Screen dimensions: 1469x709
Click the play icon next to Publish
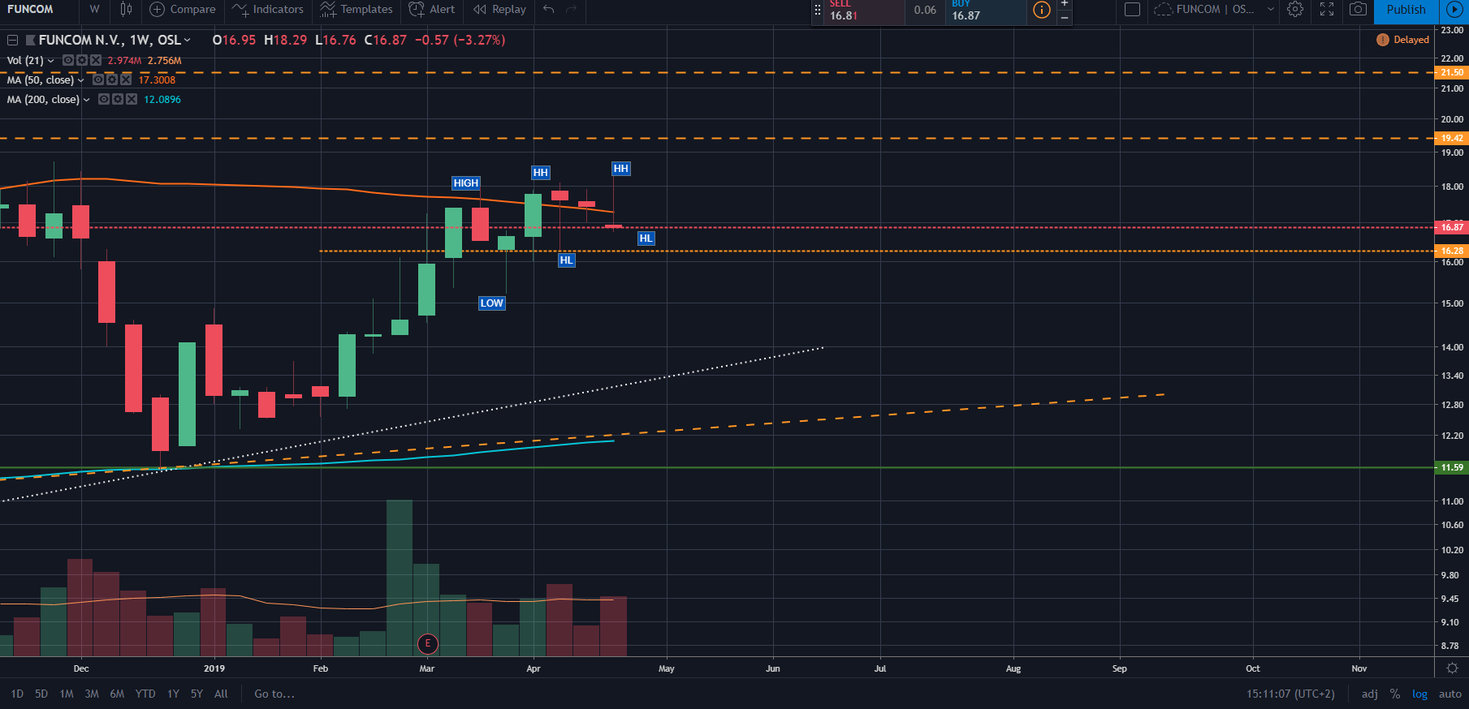click(1454, 10)
